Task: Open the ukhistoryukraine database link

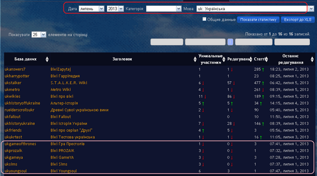Action: pyautogui.click(x=20, y=123)
